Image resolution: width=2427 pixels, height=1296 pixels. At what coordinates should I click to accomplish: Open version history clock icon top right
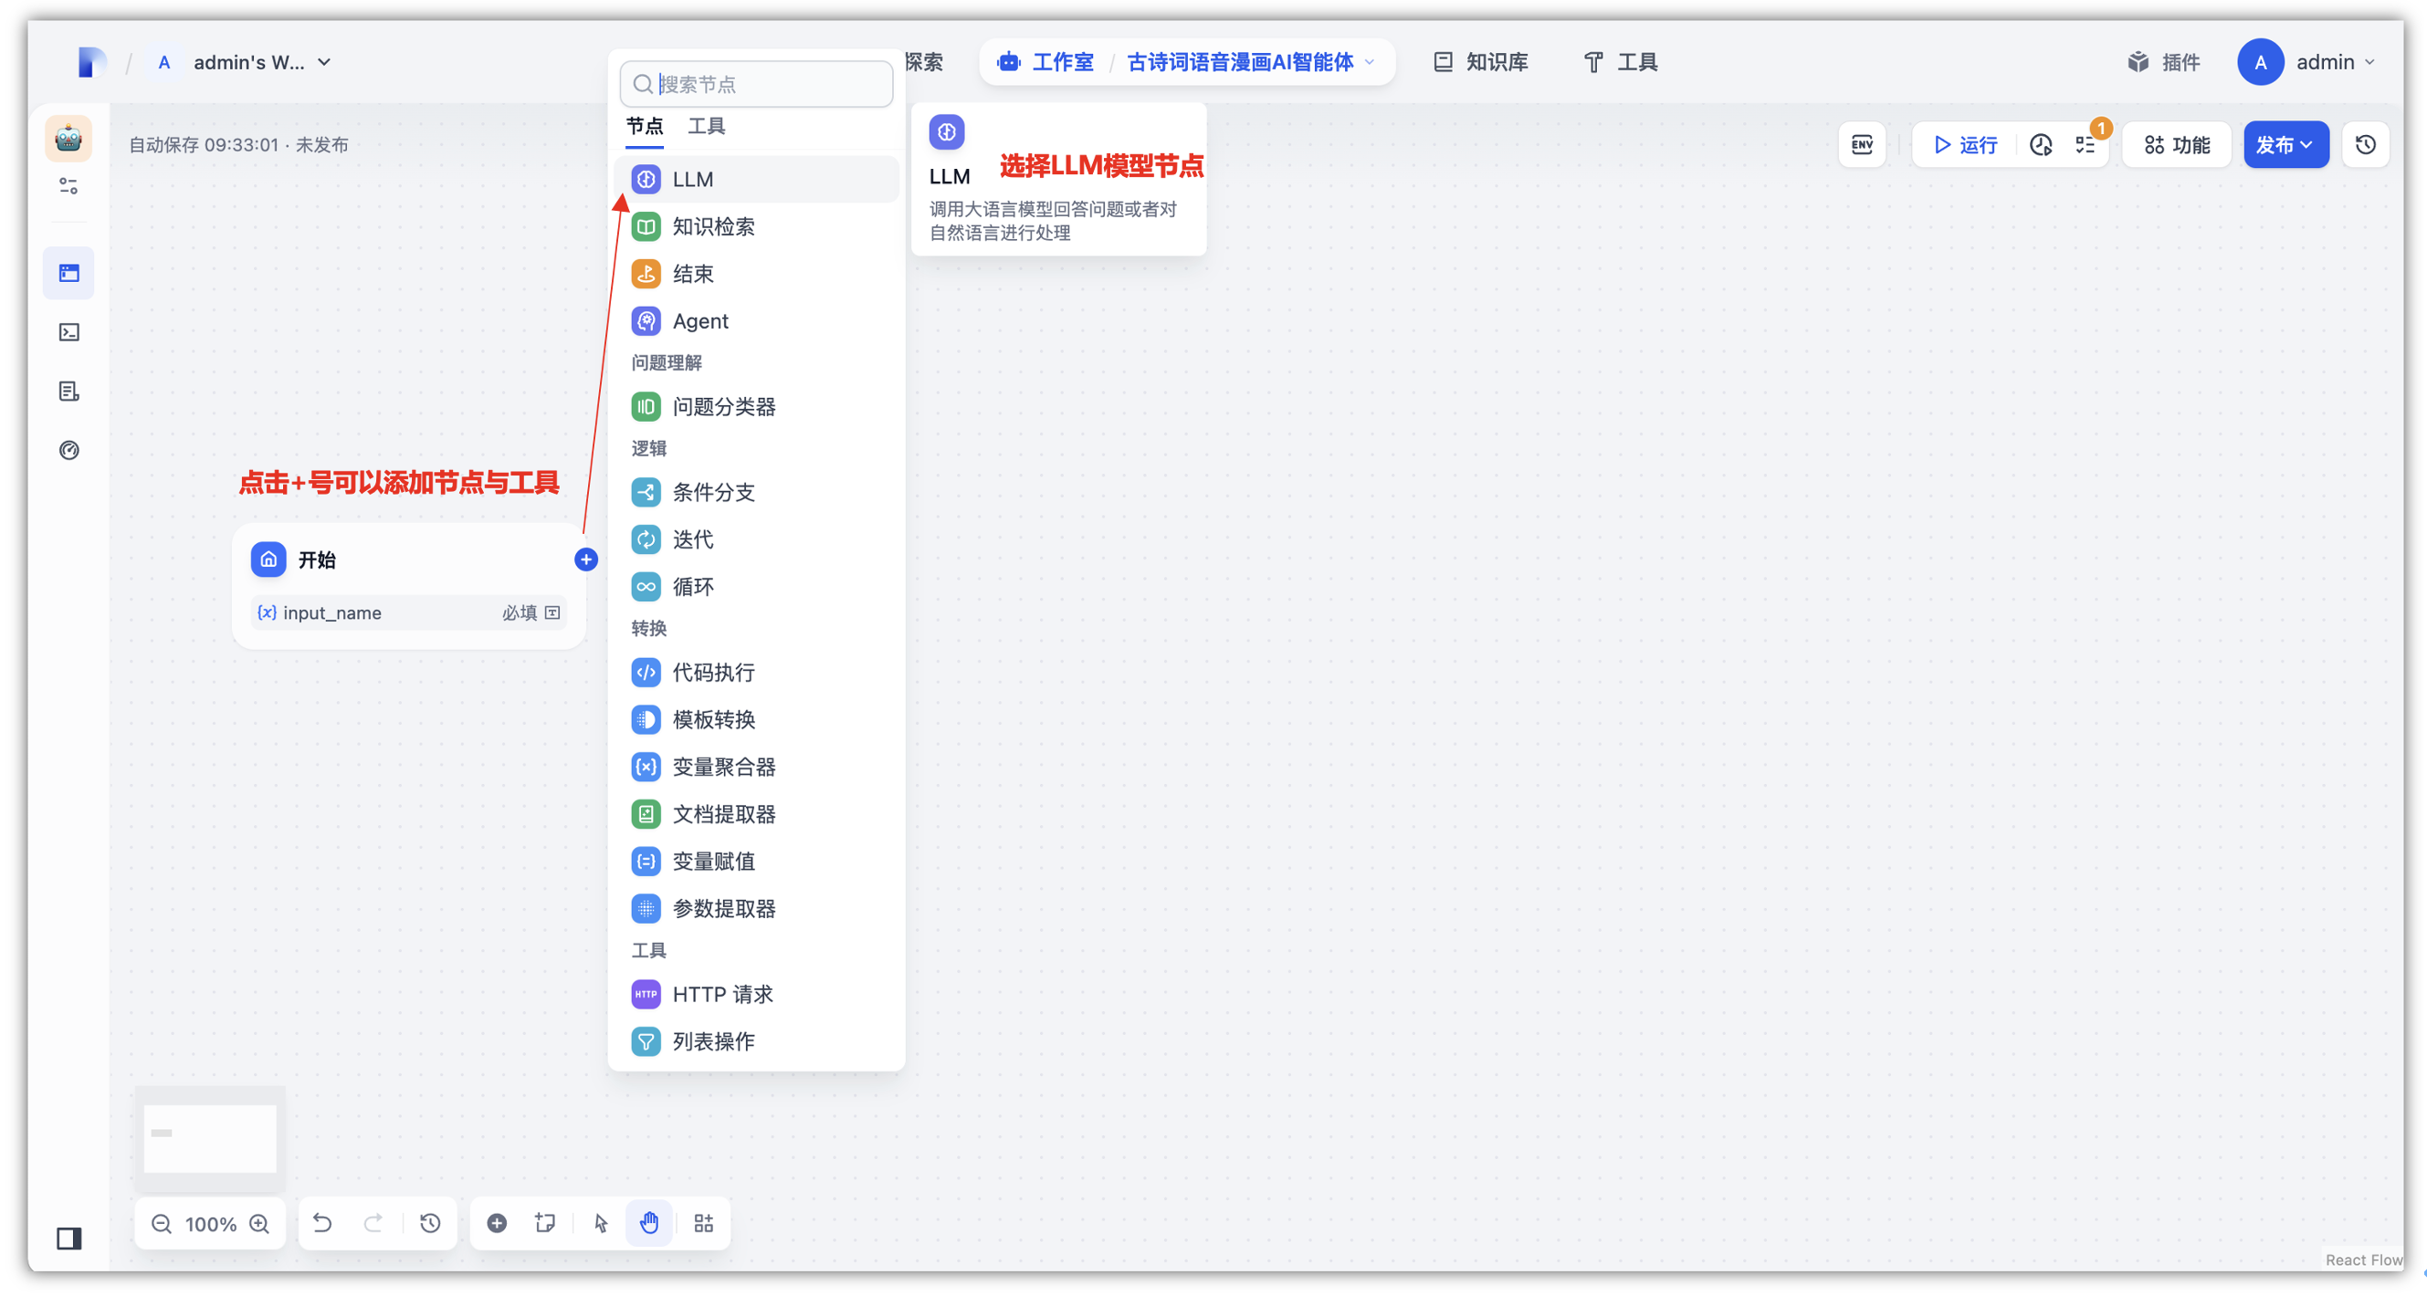coord(2365,144)
